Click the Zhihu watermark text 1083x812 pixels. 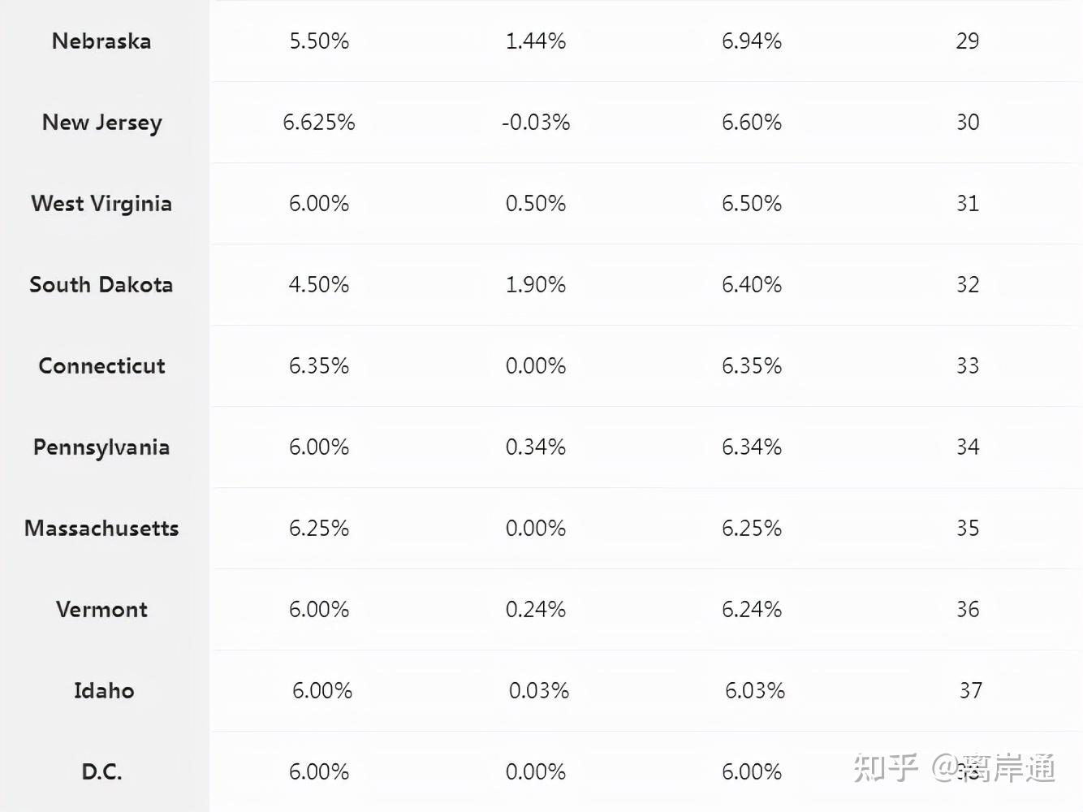pyautogui.click(x=954, y=767)
